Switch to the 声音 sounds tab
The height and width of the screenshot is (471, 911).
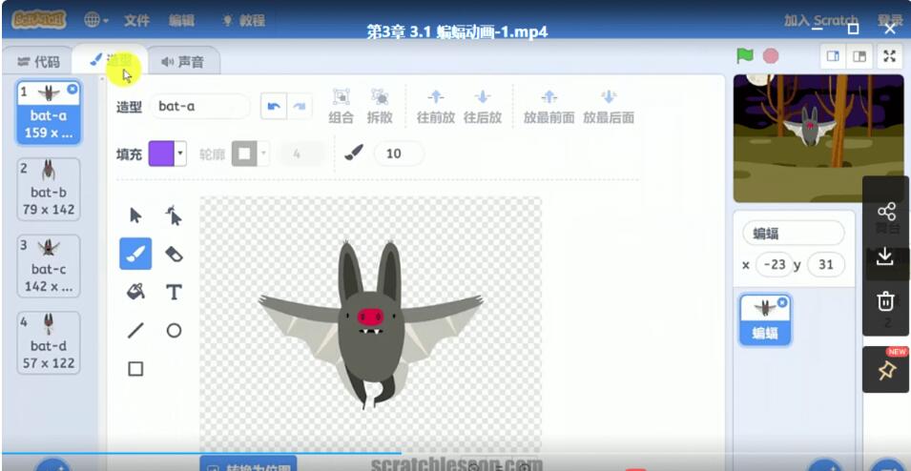coord(183,62)
